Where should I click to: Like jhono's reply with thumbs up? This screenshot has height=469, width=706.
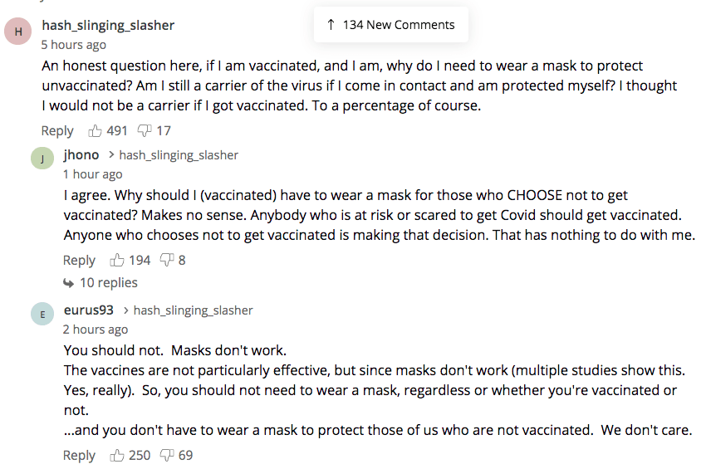(x=118, y=260)
